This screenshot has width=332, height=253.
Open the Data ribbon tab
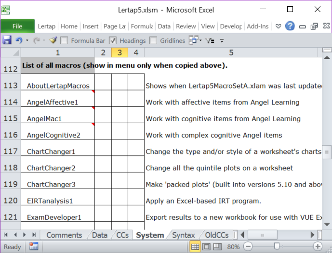point(164,26)
